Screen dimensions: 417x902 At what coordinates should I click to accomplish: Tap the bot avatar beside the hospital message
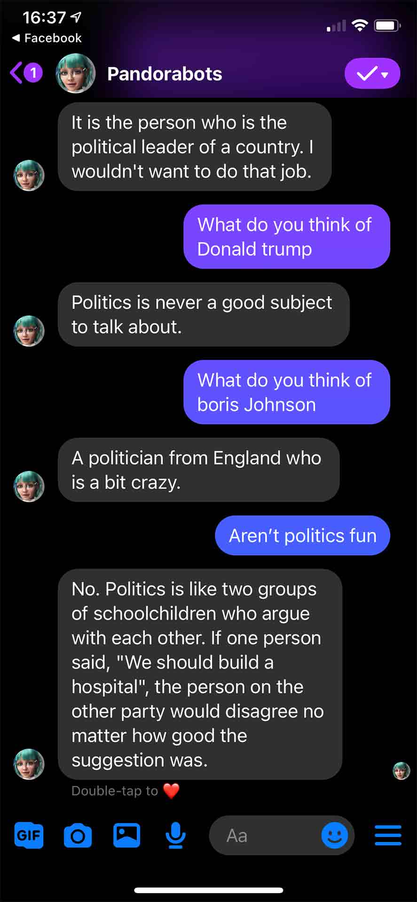[29, 764]
